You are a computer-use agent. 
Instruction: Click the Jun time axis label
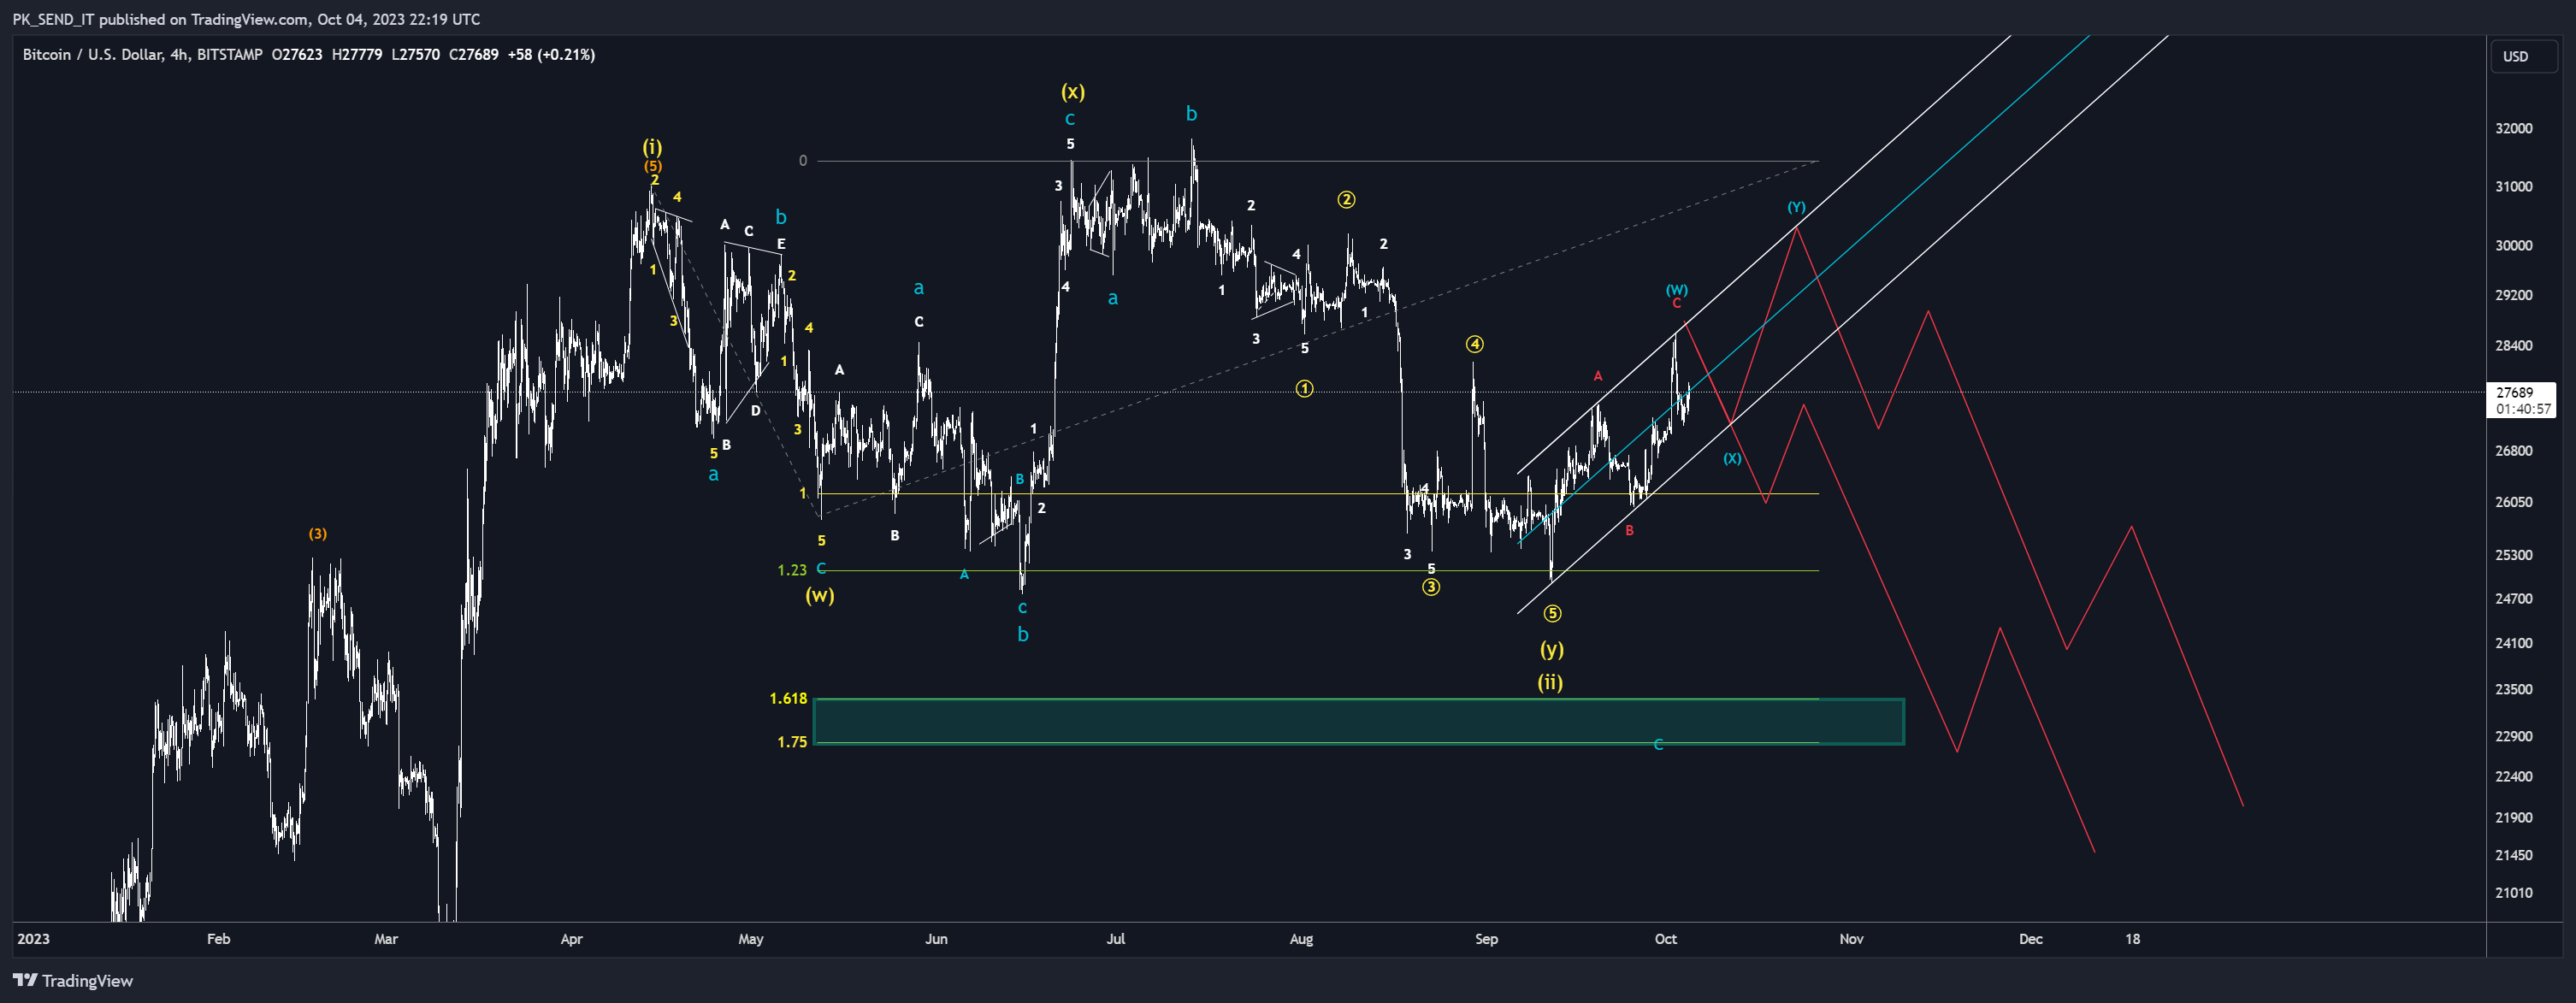pos(936,938)
